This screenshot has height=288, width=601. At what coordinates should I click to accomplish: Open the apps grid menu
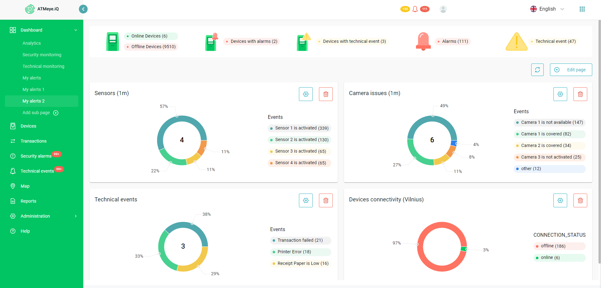pyautogui.click(x=582, y=9)
